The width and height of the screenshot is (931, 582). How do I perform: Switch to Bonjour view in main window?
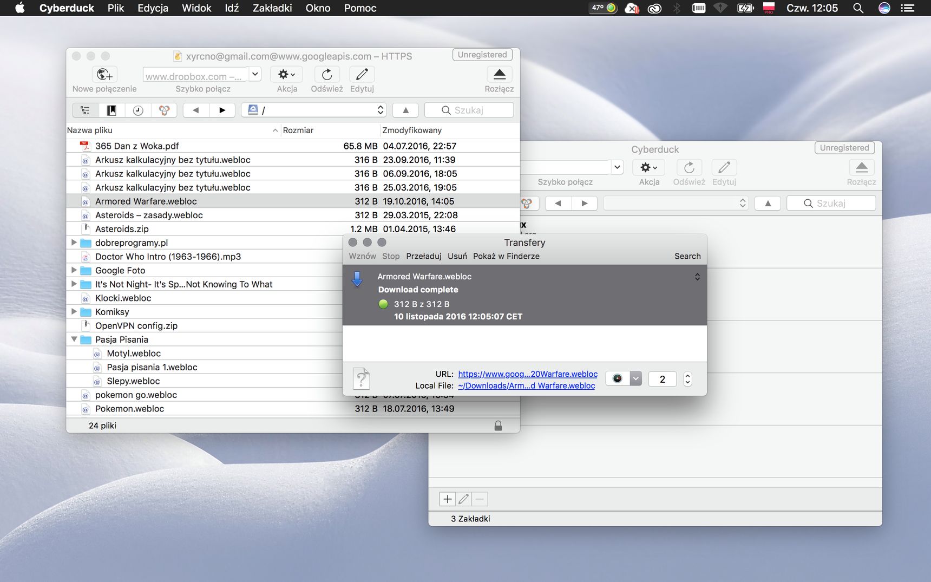(x=164, y=110)
